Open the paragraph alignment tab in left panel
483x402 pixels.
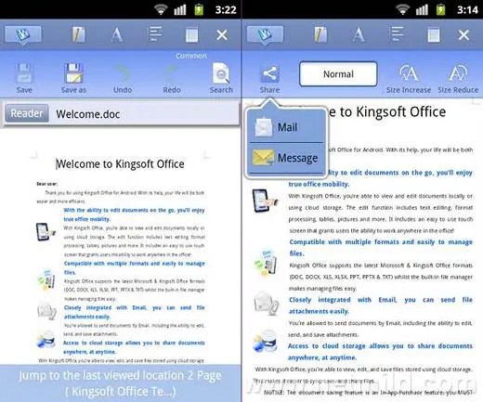click(155, 34)
